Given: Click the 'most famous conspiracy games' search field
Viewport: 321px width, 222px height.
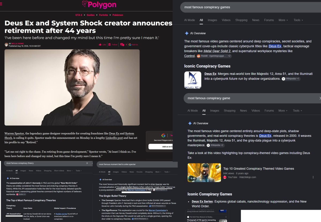Looking at the screenshot, I should [x=250, y=7].
